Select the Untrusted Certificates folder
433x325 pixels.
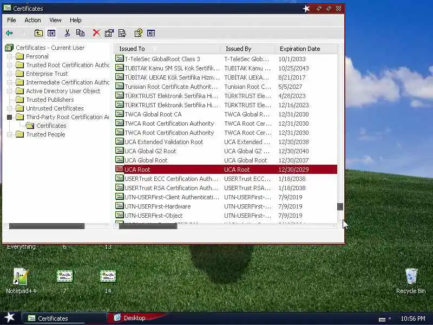[50, 108]
